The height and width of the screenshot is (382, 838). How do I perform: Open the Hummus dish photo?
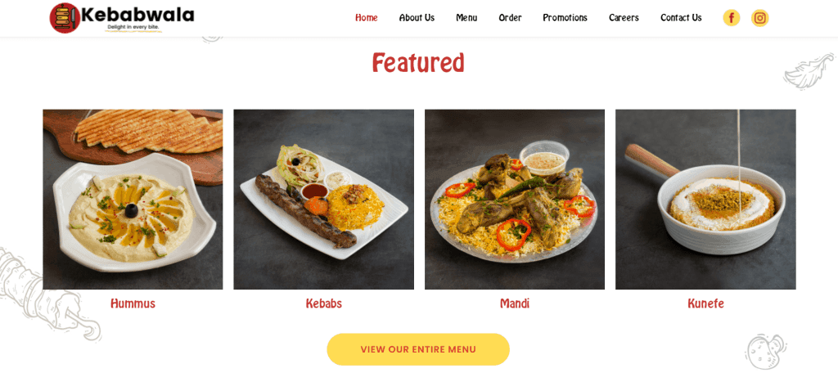133,200
